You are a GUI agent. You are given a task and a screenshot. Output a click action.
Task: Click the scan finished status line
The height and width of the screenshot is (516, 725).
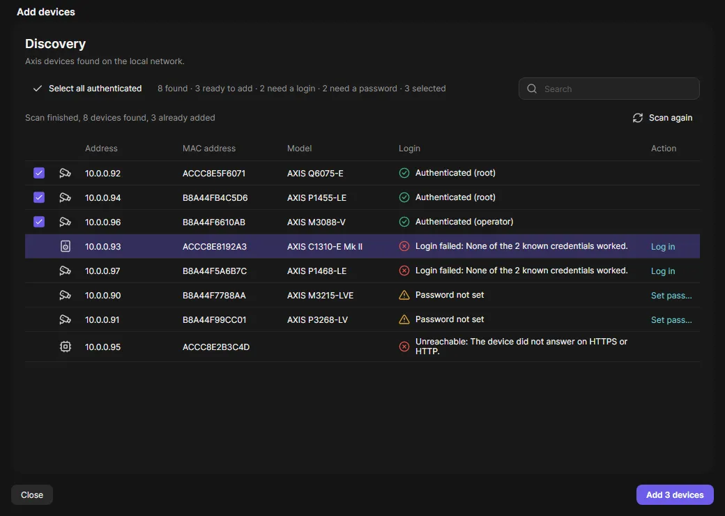coord(120,118)
